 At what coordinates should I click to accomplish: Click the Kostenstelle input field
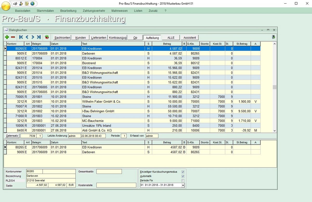pos(116,185)
